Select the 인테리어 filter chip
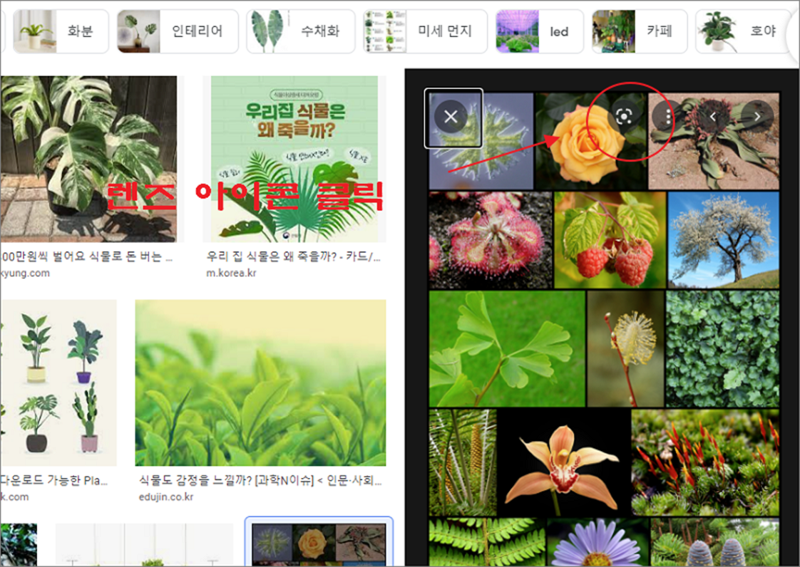The image size is (800, 567). pyautogui.click(x=177, y=31)
